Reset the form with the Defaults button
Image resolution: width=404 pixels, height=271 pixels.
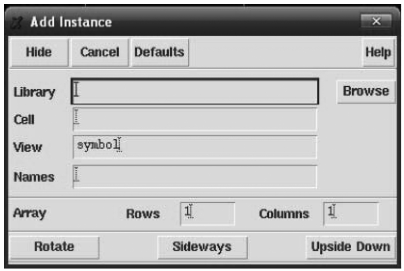[x=160, y=52]
